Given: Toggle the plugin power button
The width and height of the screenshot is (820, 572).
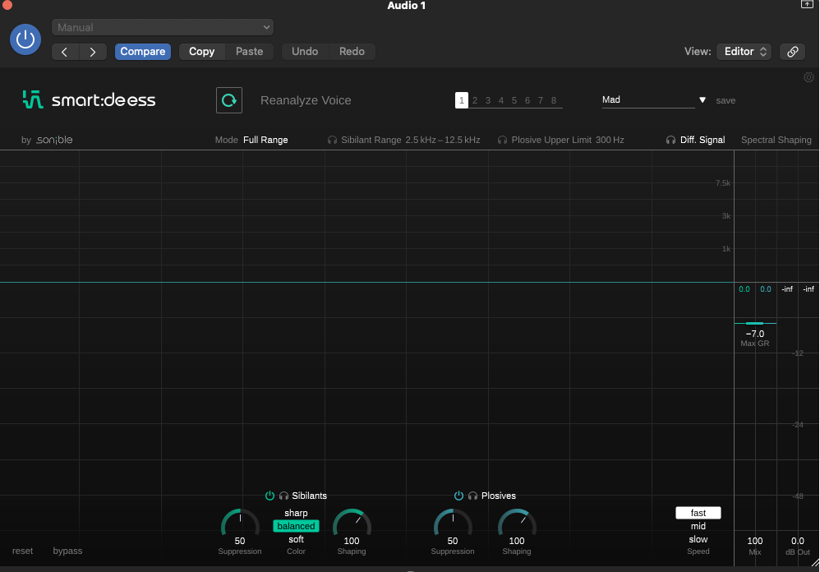Looking at the screenshot, I should pyautogui.click(x=25, y=39).
